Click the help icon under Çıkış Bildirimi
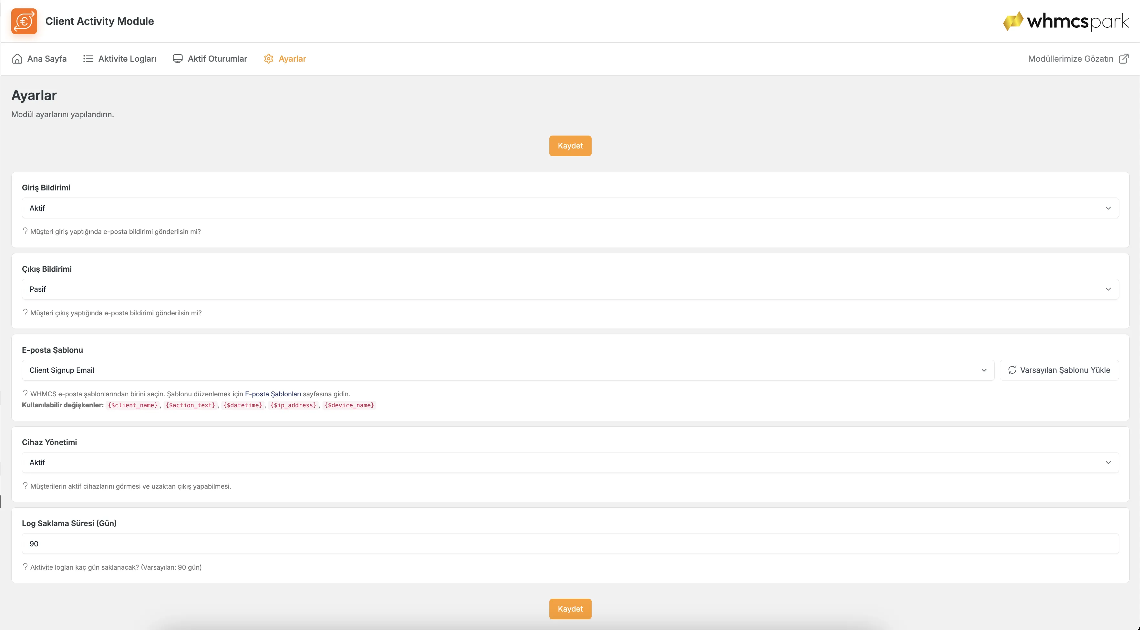Image resolution: width=1140 pixels, height=630 pixels. click(25, 312)
